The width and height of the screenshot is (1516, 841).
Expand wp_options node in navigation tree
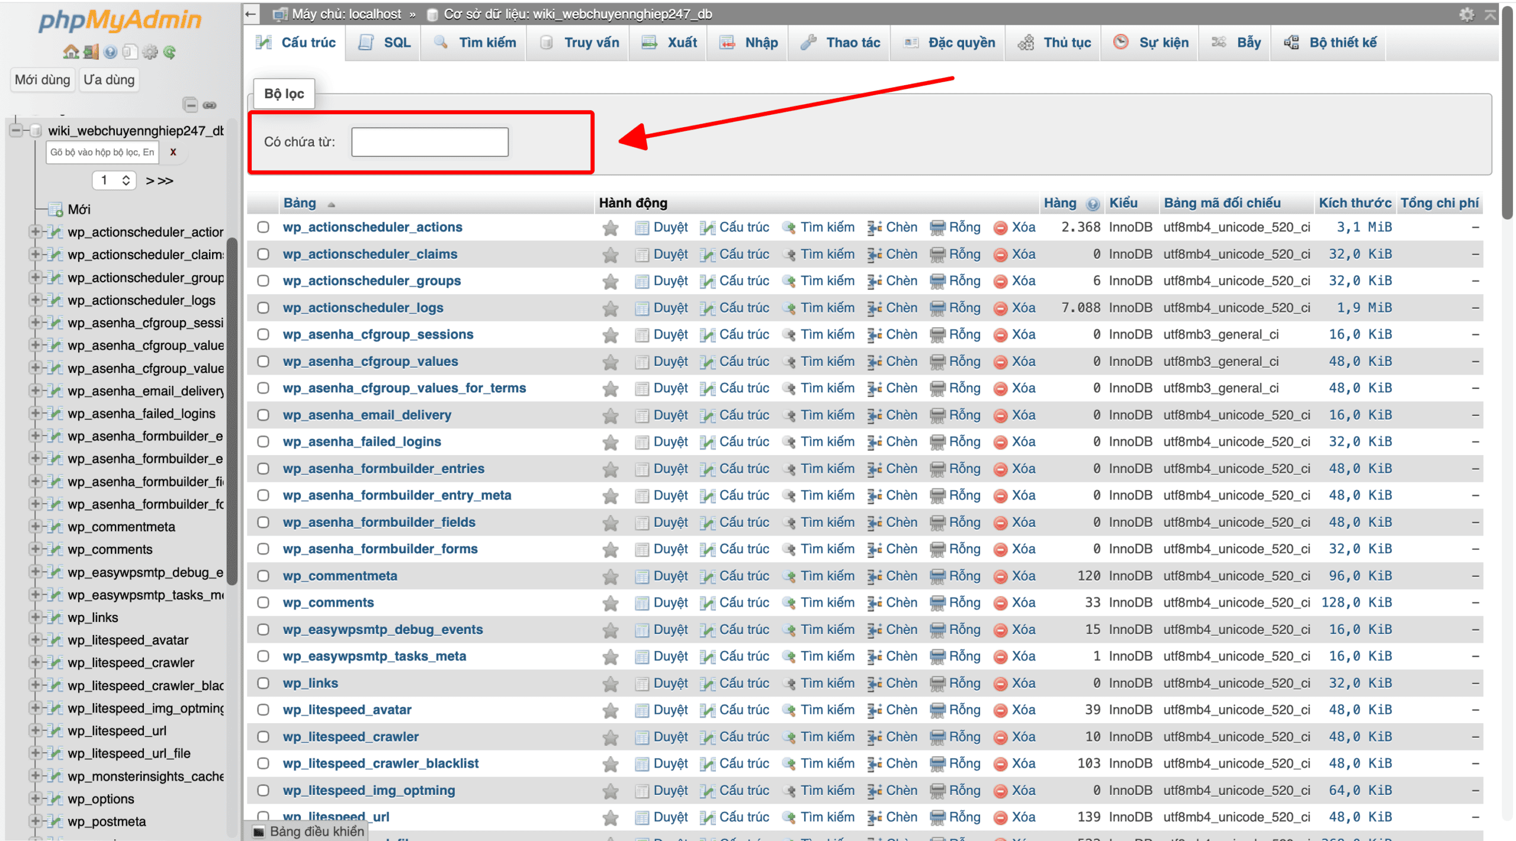click(35, 798)
